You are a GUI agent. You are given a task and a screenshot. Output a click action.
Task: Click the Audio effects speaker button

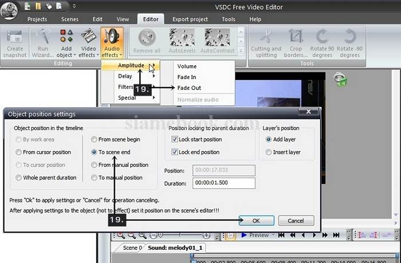point(112,44)
